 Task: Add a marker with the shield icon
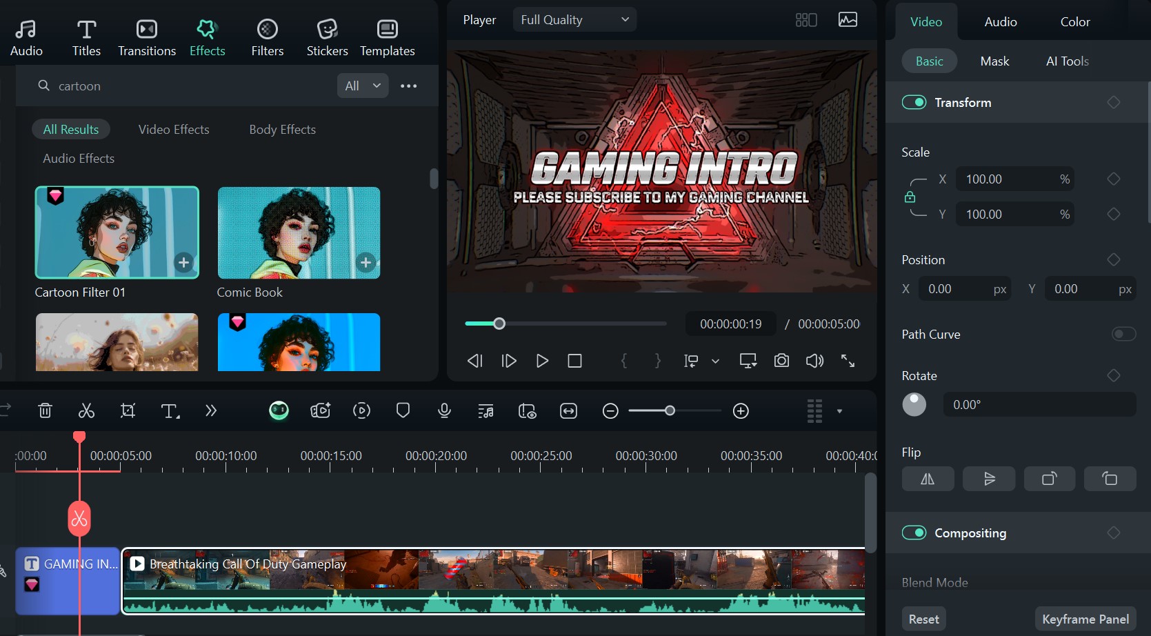(x=403, y=411)
